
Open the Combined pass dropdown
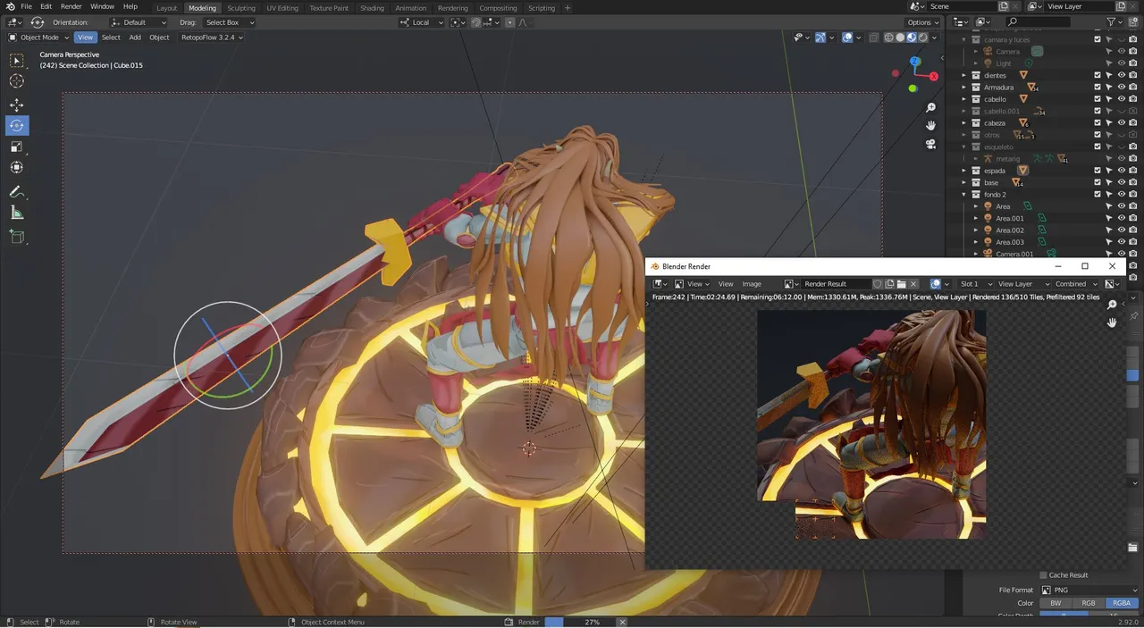[1075, 284]
